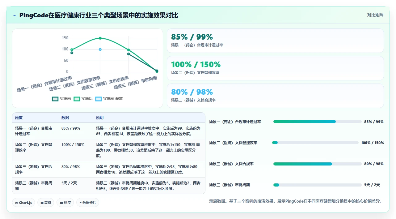Click the Chart.js tag chip
396x219 pixels.
[x=23, y=203]
